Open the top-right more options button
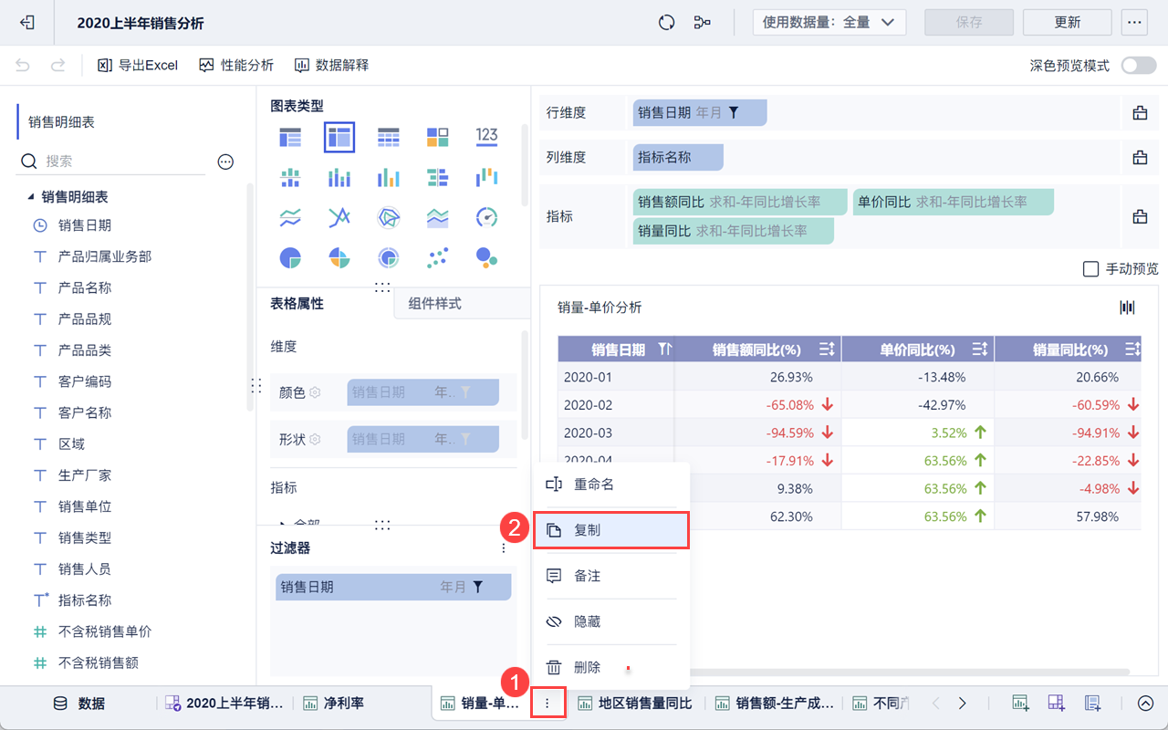Image resolution: width=1168 pixels, height=730 pixels. coord(1135,23)
